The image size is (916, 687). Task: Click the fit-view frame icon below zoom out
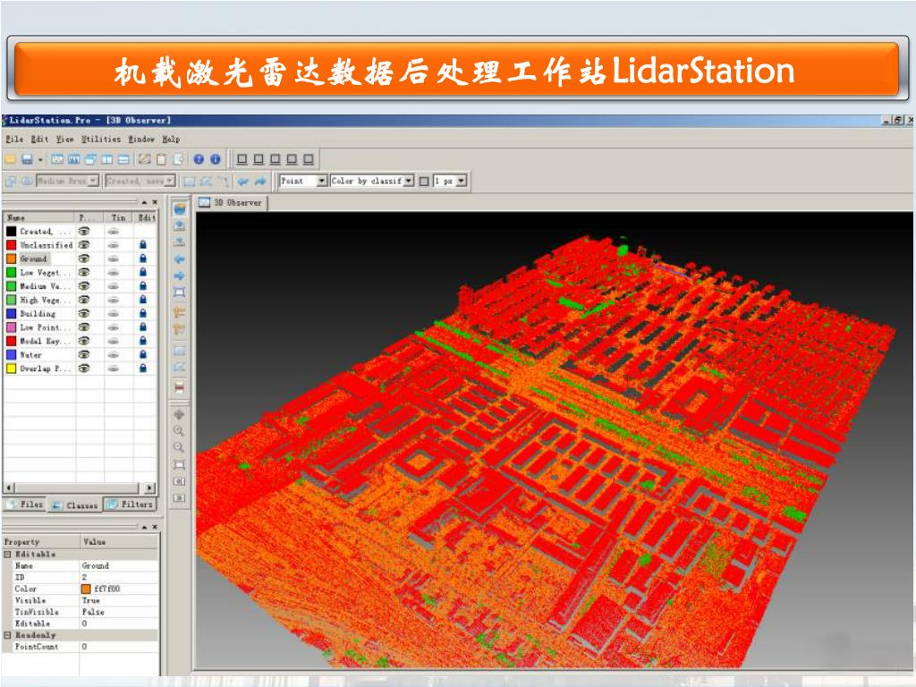(x=179, y=465)
